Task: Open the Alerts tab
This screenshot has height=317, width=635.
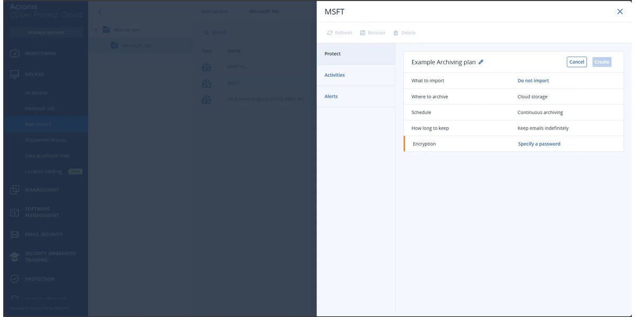Action: pyautogui.click(x=331, y=96)
